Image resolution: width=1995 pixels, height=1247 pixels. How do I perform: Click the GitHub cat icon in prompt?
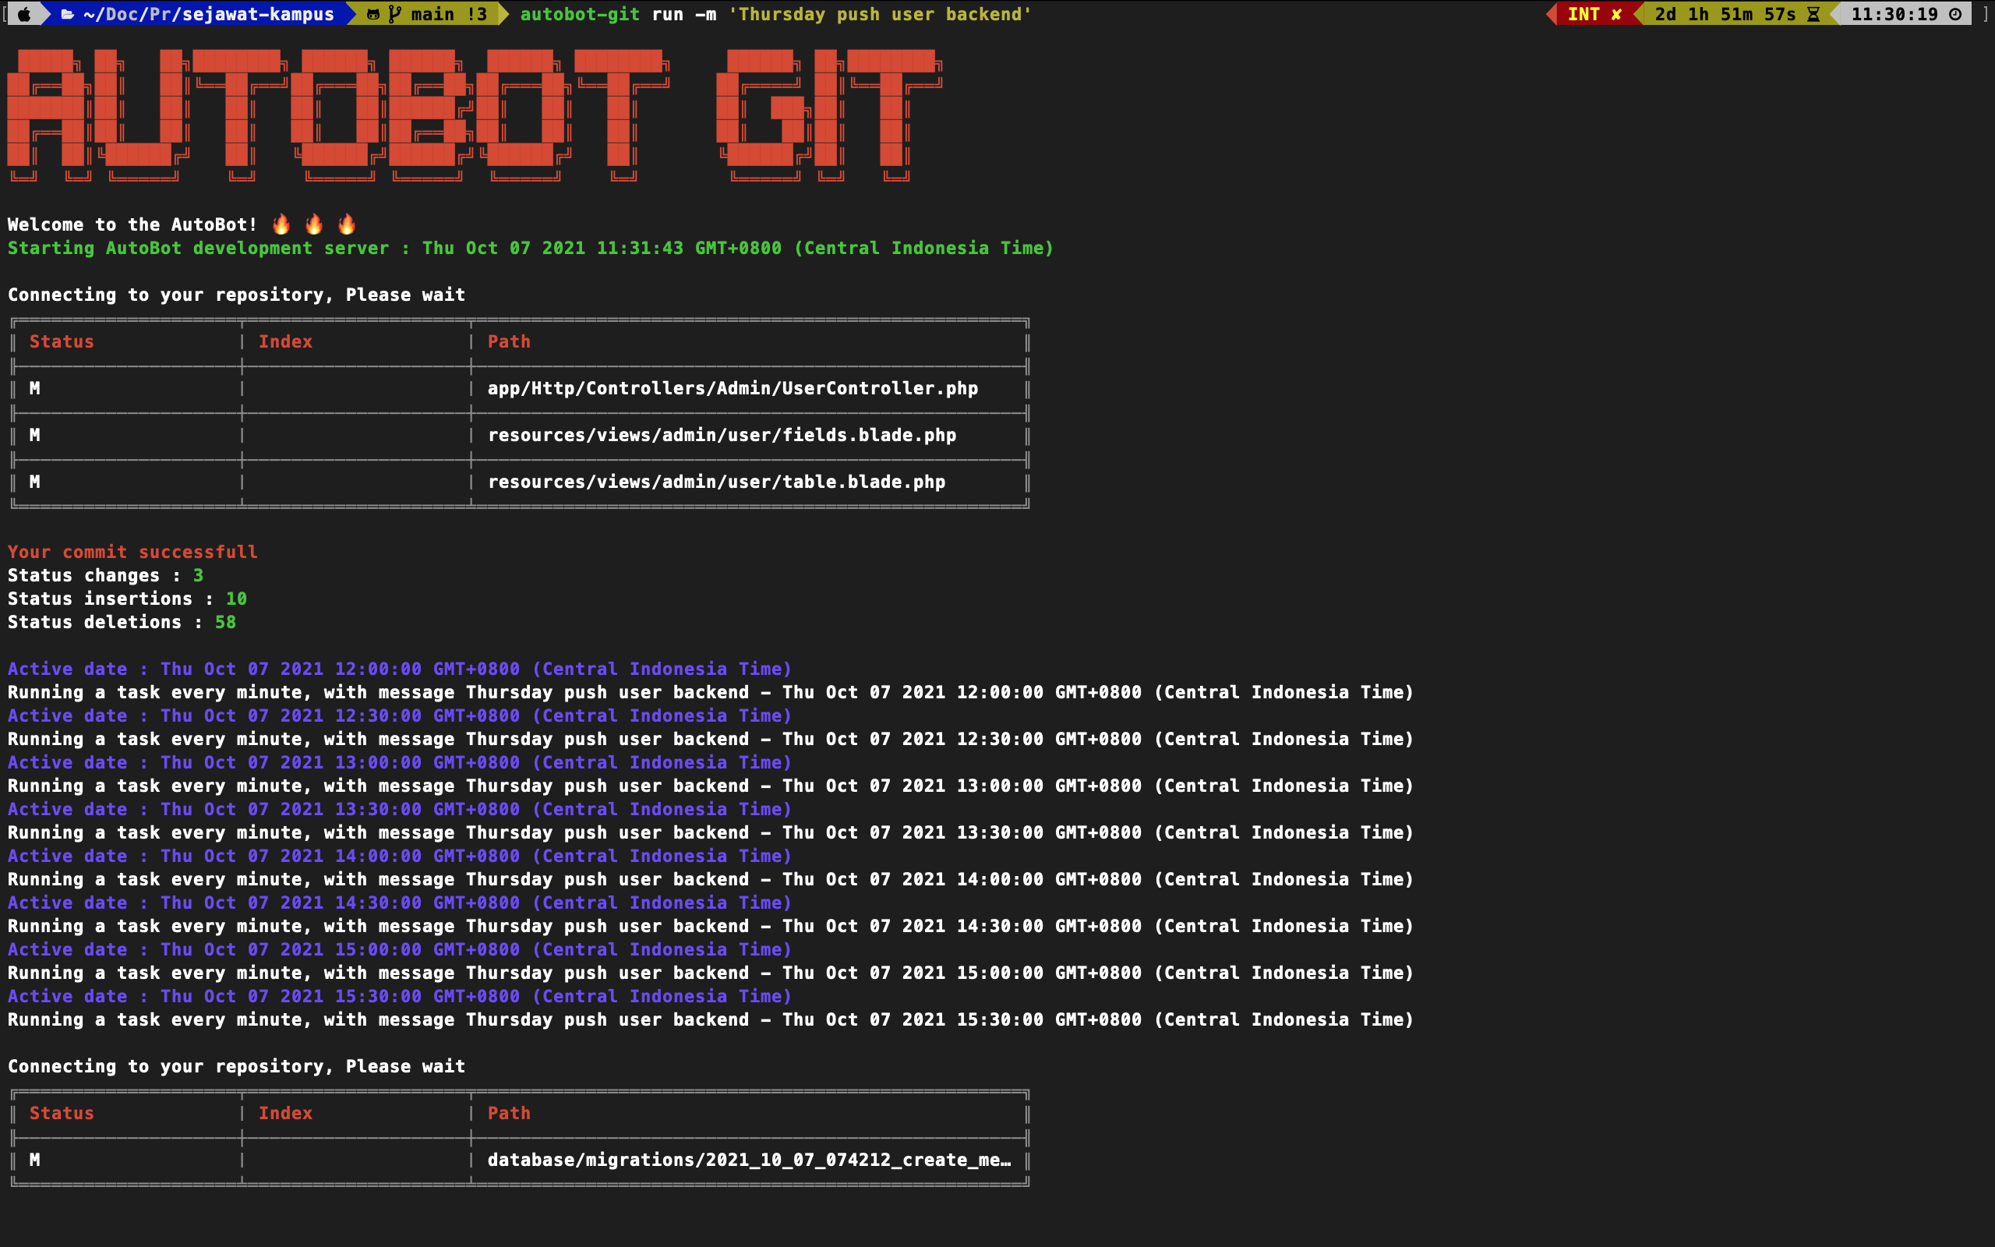tap(373, 14)
